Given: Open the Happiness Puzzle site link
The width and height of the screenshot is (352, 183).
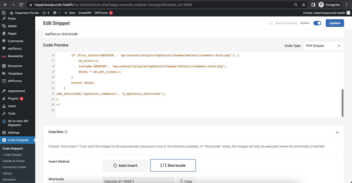Looking at the screenshot, I should pyautogui.click(x=24, y=13).
